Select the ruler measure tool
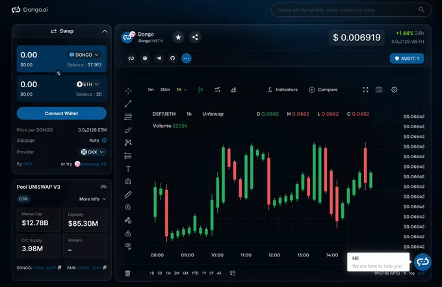Image resolution: width=442 pixels, height=287 pixels. 128,194
